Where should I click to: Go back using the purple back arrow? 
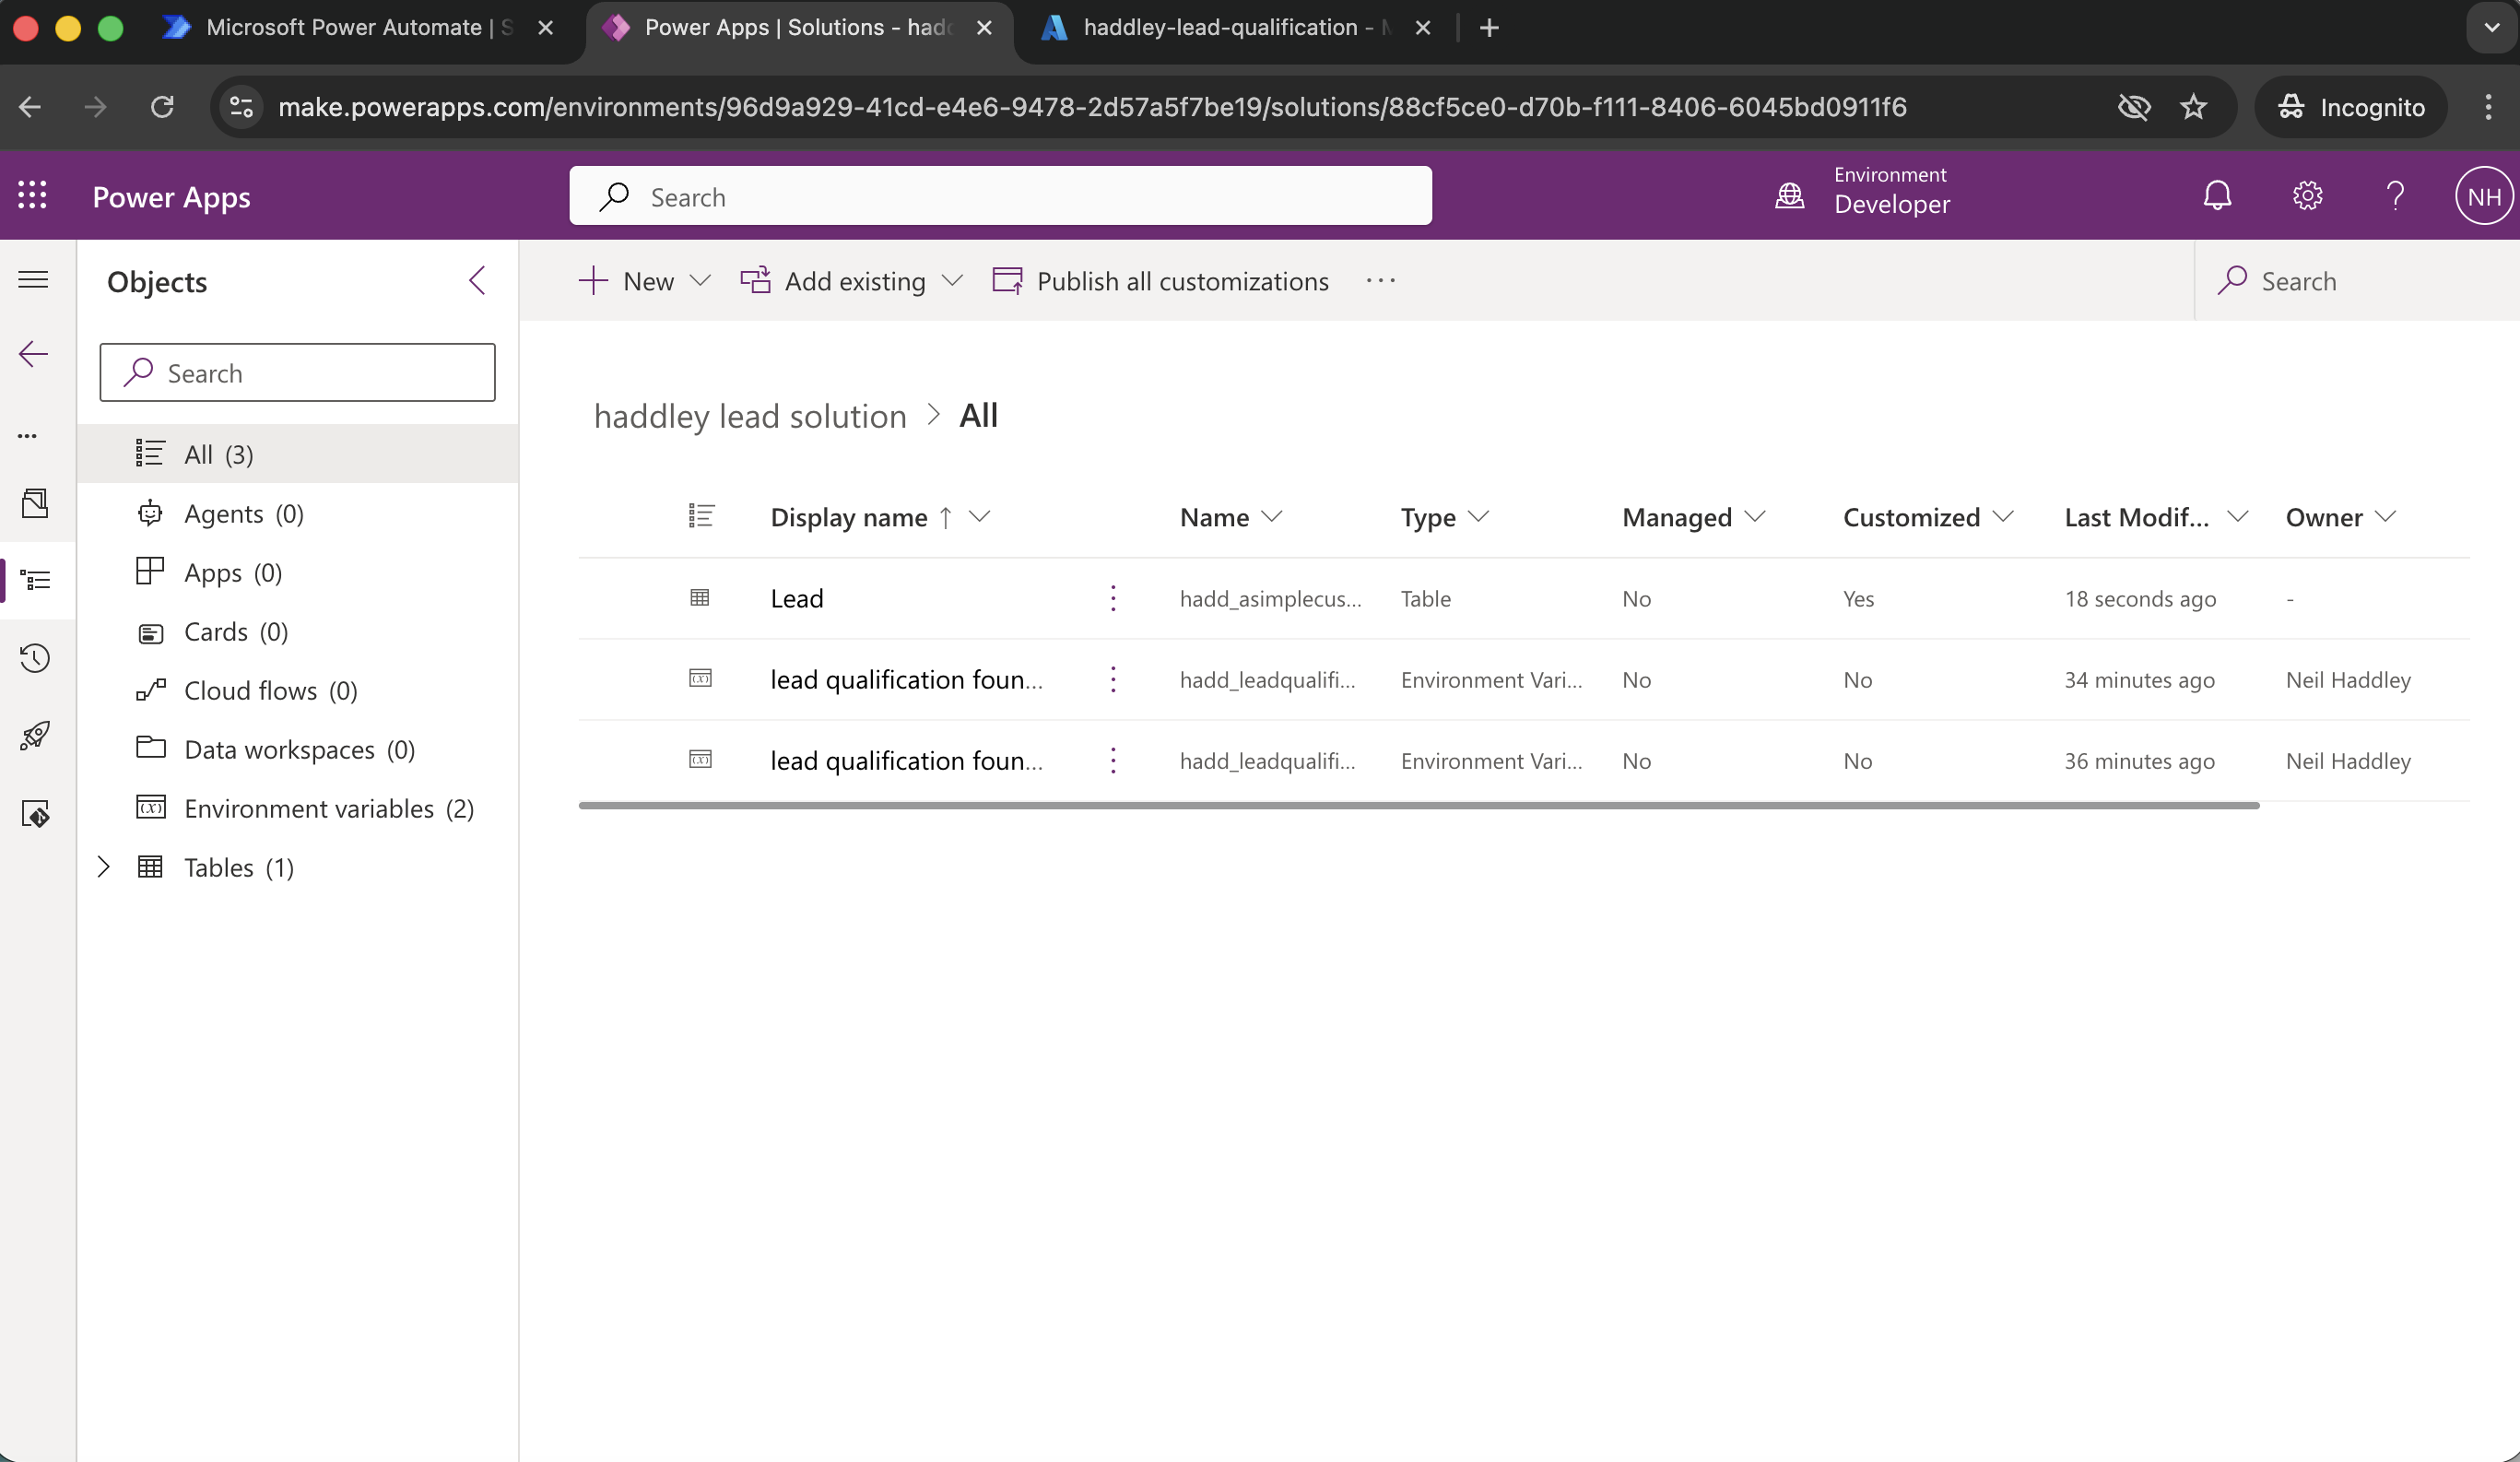coord(33,352)
